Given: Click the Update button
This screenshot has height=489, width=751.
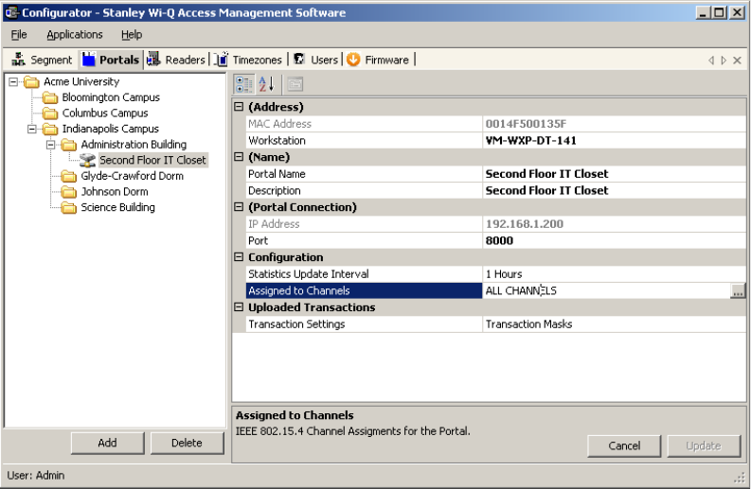Looking at the screenshot, I should coord(704,445).
